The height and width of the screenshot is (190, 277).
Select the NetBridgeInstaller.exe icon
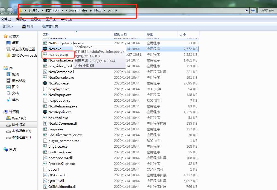tap(45, 43)
